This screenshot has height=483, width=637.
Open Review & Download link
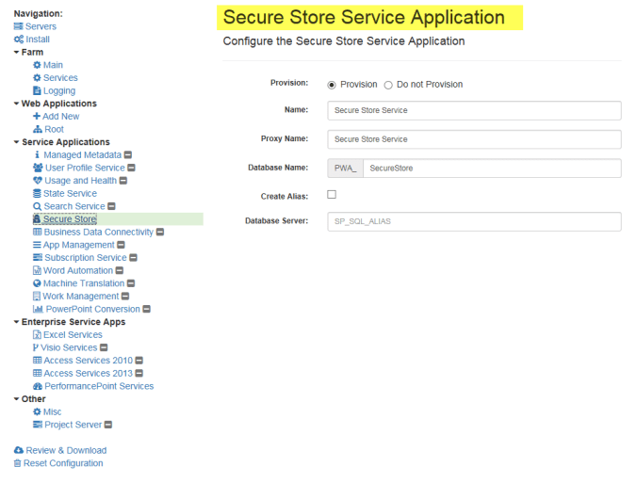pyautogui.click(x=66, y=451)
